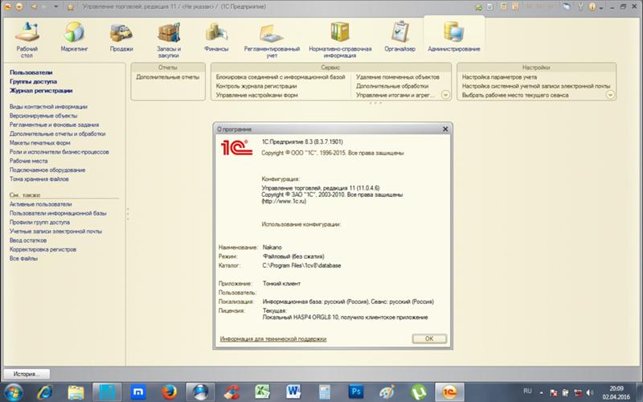Open uTorrent from the taskbar

[418, 392]
